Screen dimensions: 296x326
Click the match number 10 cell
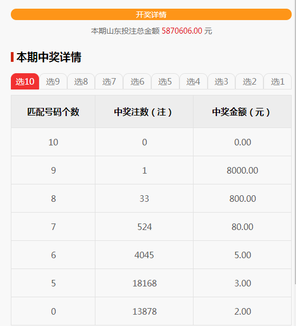tap(53, 142)
